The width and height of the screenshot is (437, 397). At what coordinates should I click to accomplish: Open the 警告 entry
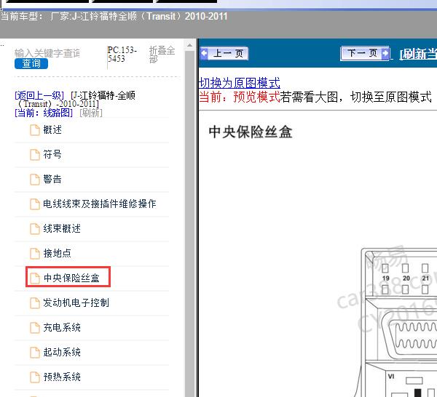[x=52, y=179]
